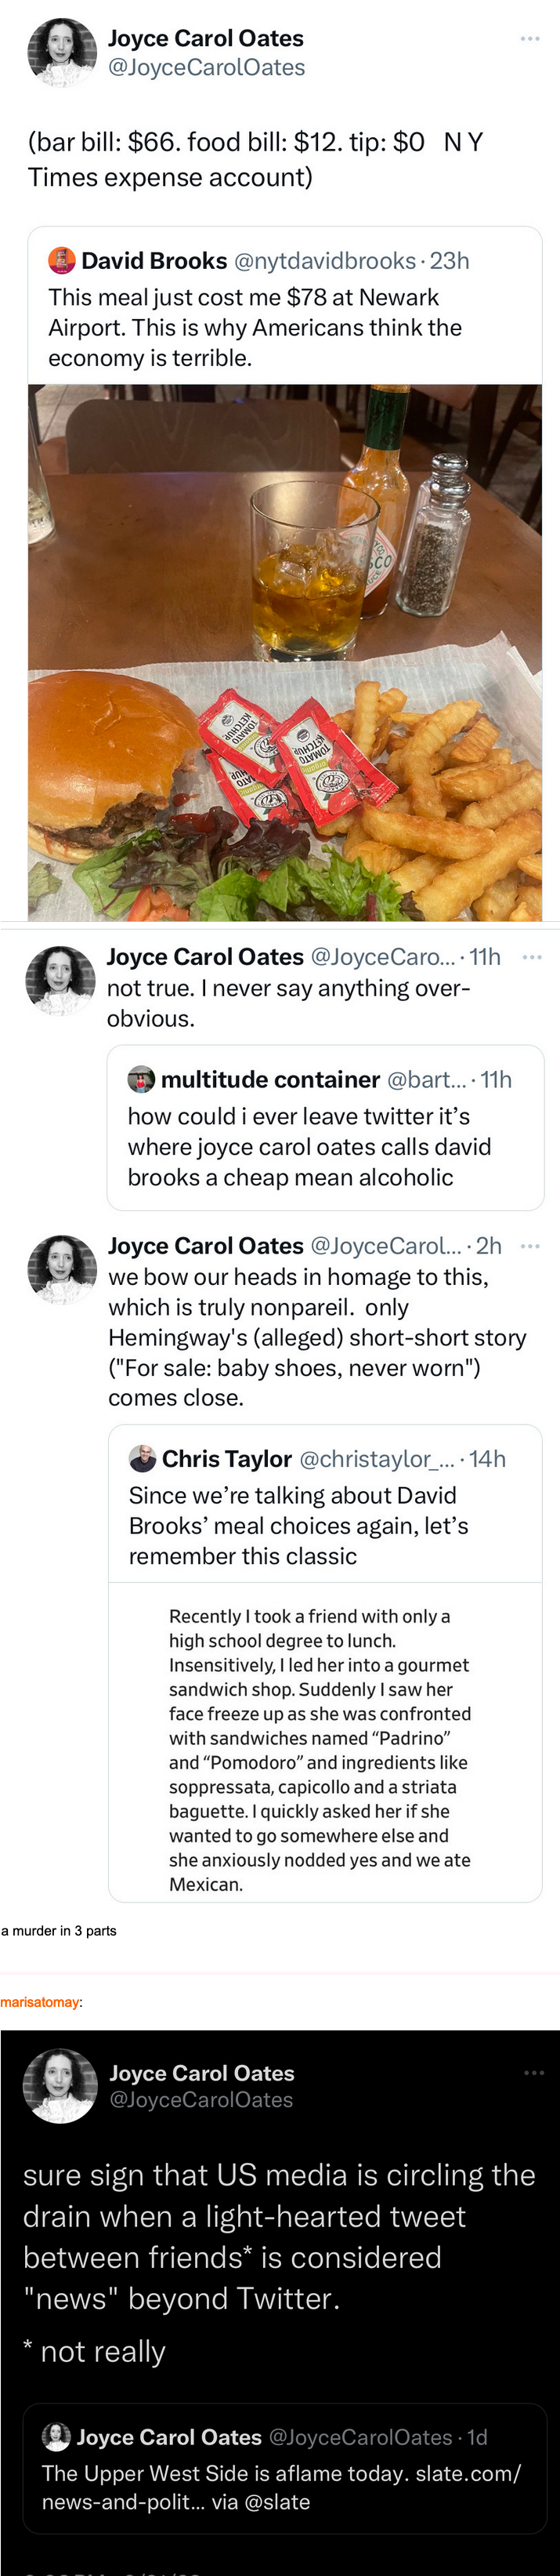The height and width of the screenshot is (2576, 560).
Task: Click David Brooks profile avatar icon
Action: tap(62, 260)
